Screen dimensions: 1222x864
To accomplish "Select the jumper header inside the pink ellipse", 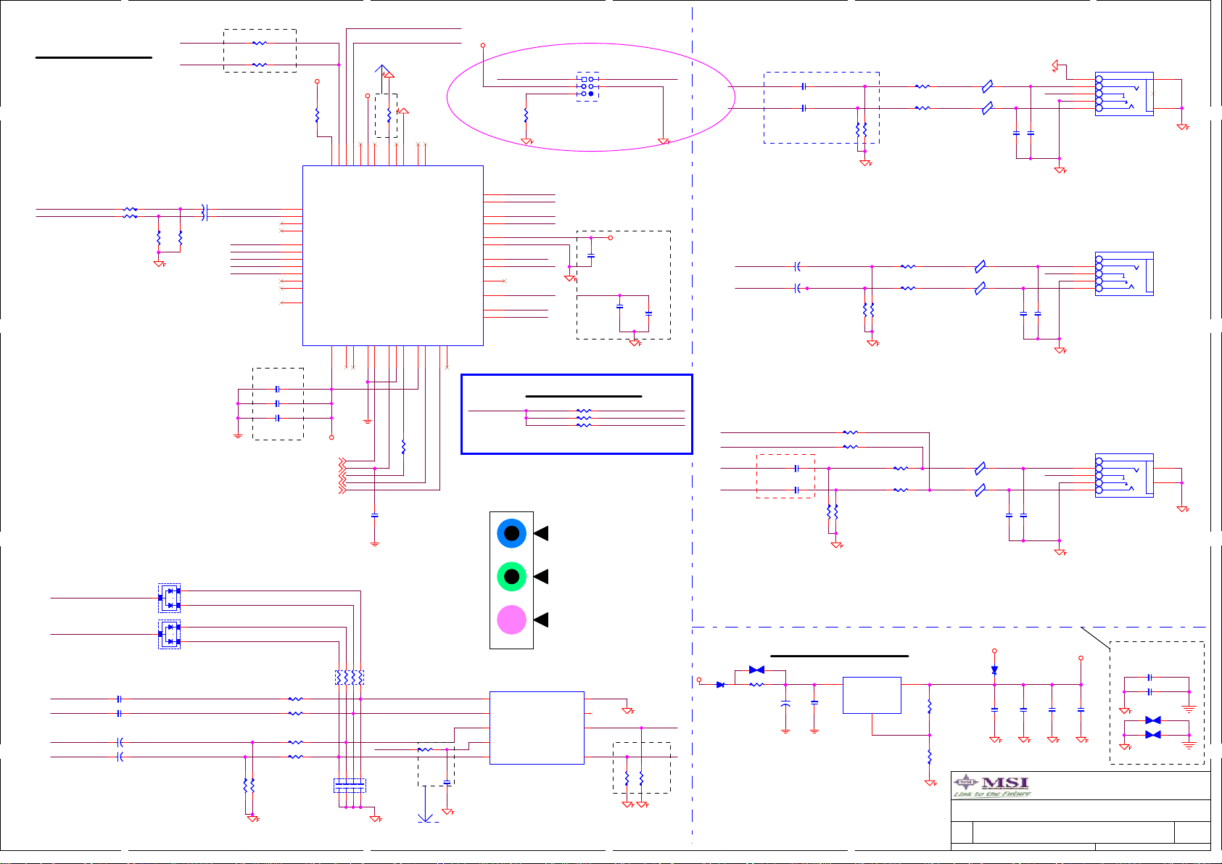I will click(x=587, y=86).
